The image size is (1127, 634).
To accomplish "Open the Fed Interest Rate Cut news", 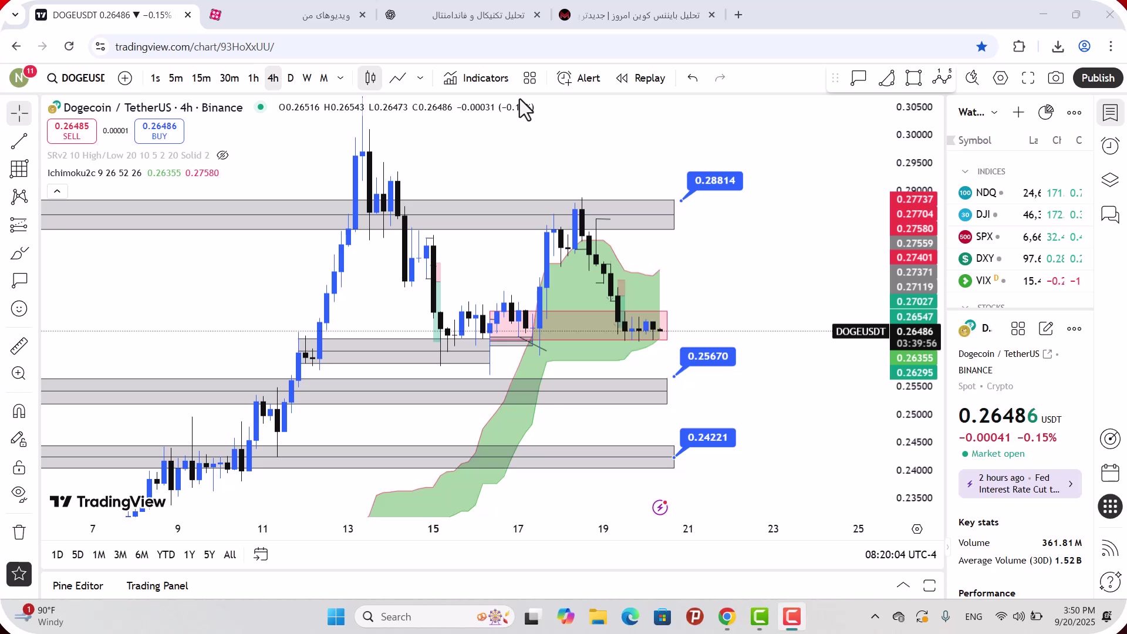I will [1020, 484].
